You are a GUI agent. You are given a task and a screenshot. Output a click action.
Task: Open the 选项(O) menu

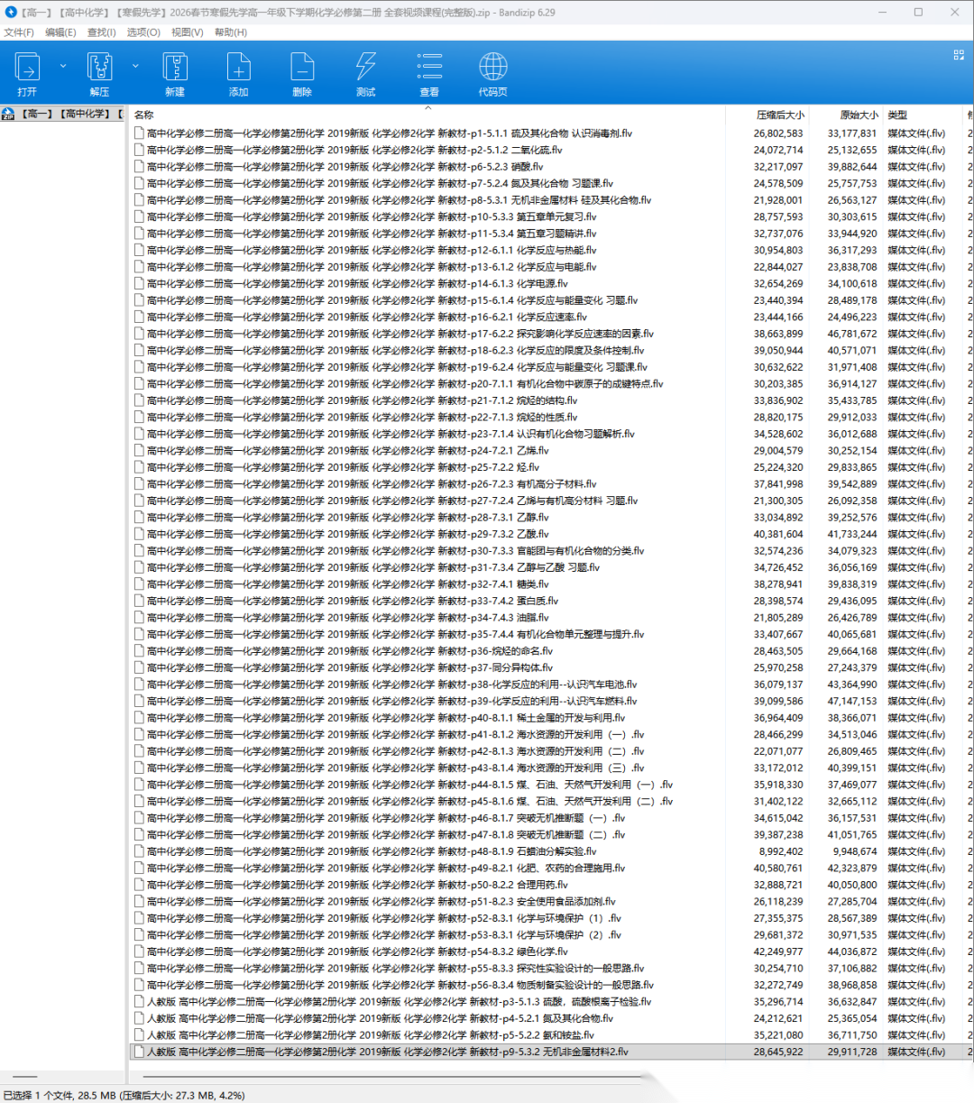click(143, 32)
